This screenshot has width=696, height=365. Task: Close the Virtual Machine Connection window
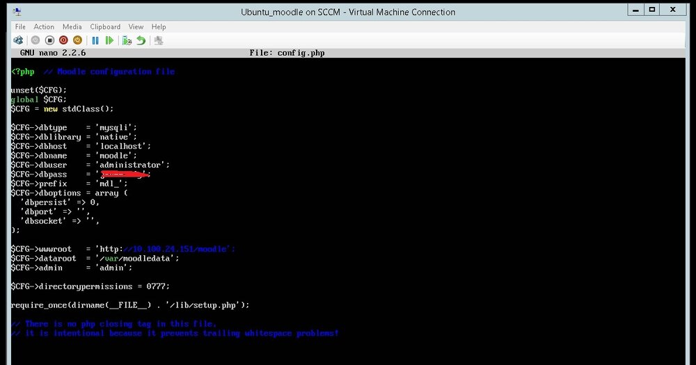(672, 10)
